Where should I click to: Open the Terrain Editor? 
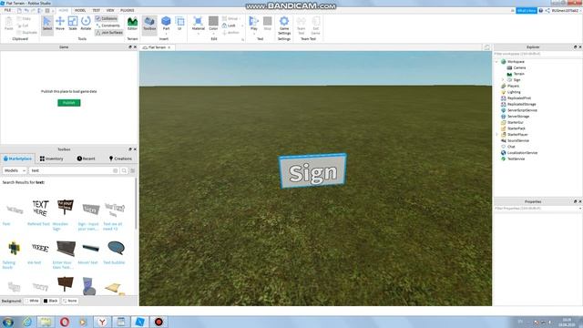click(132, 24)
